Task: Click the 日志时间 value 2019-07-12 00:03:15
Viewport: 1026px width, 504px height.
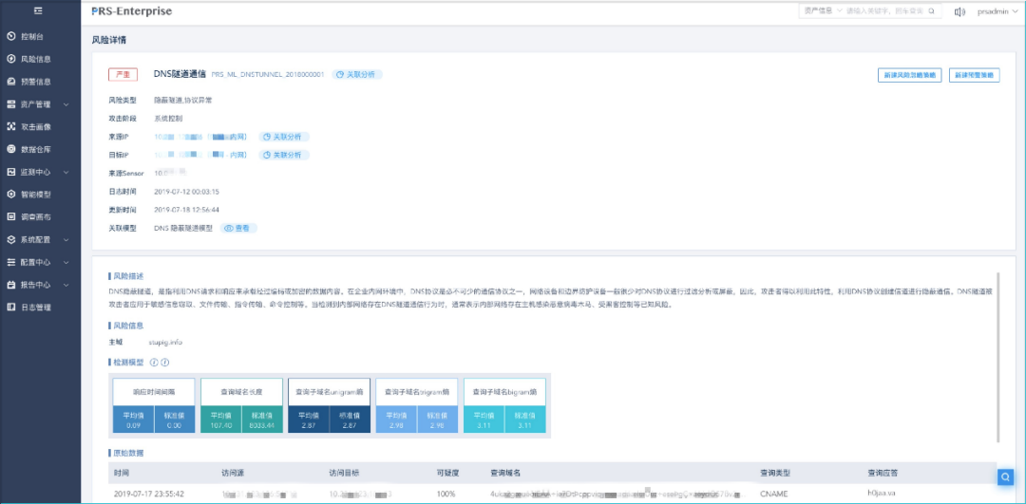Action: [186, 192]
